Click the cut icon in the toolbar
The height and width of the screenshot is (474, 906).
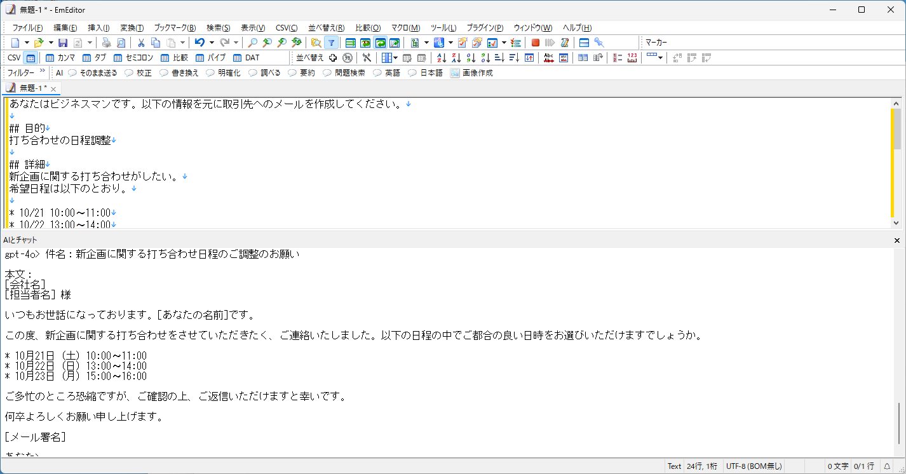(x=140, y=42)
